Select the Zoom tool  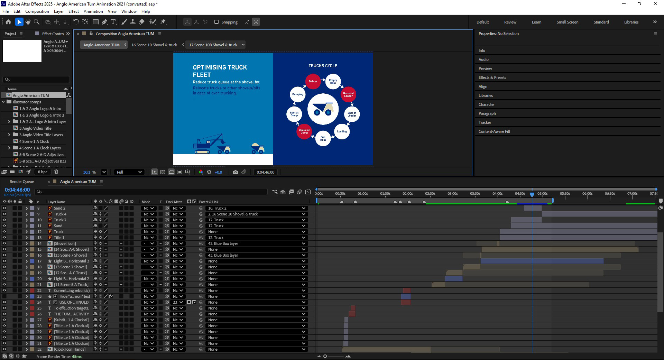(36, 22)
